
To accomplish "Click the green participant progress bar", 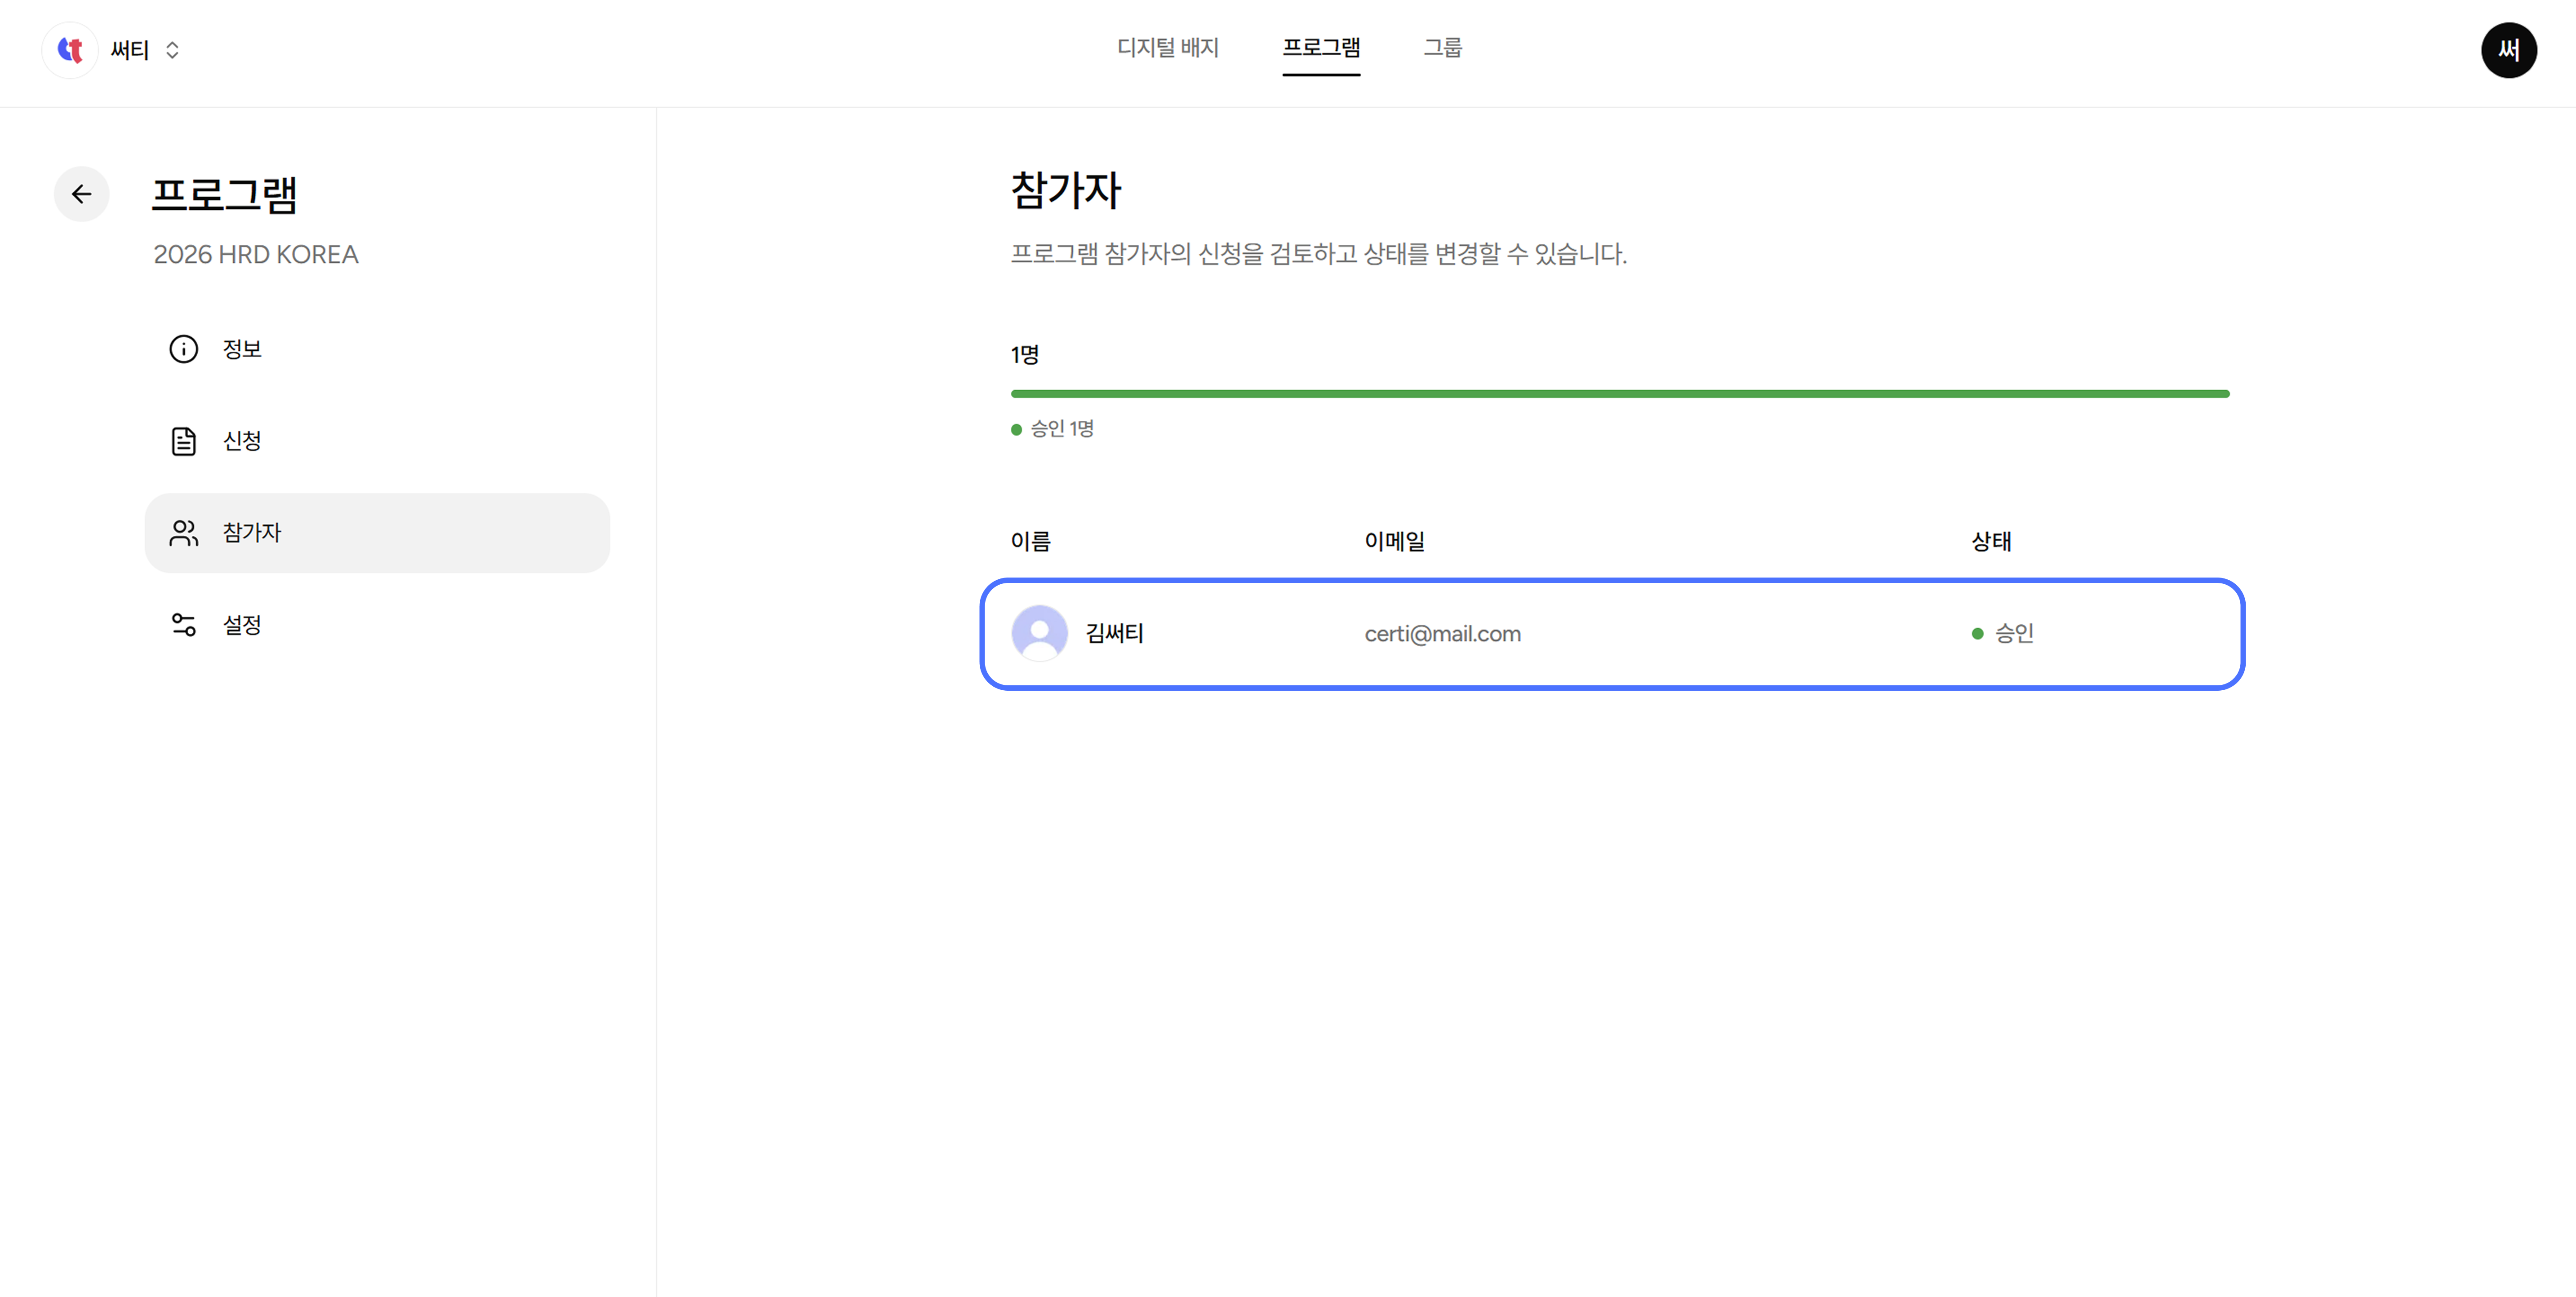I will (1620, 394).
